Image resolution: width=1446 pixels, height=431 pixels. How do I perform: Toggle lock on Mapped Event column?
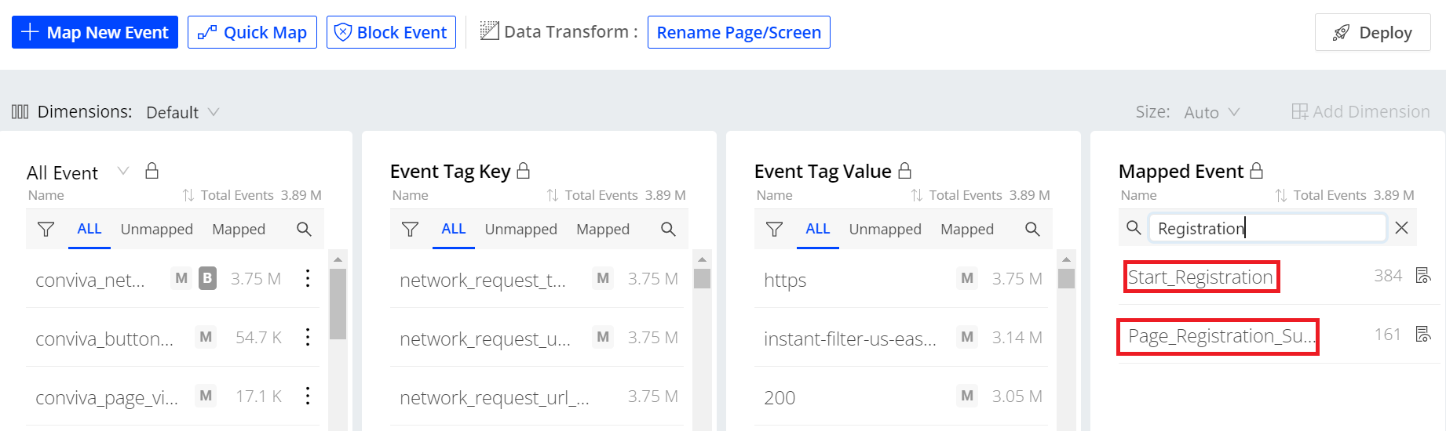(x=1257, y=171)
